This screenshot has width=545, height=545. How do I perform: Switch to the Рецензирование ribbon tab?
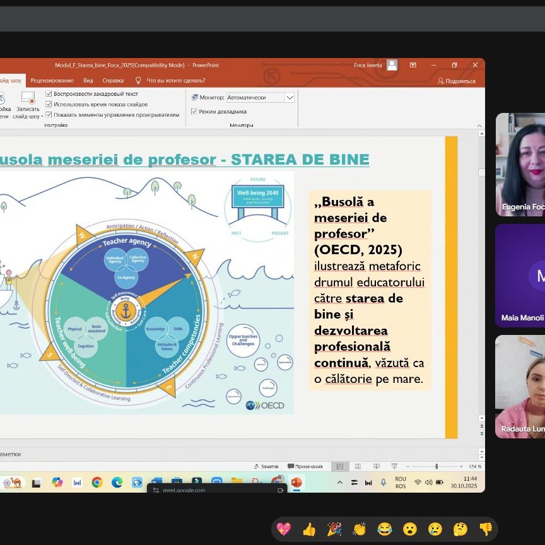pos(52,81)
